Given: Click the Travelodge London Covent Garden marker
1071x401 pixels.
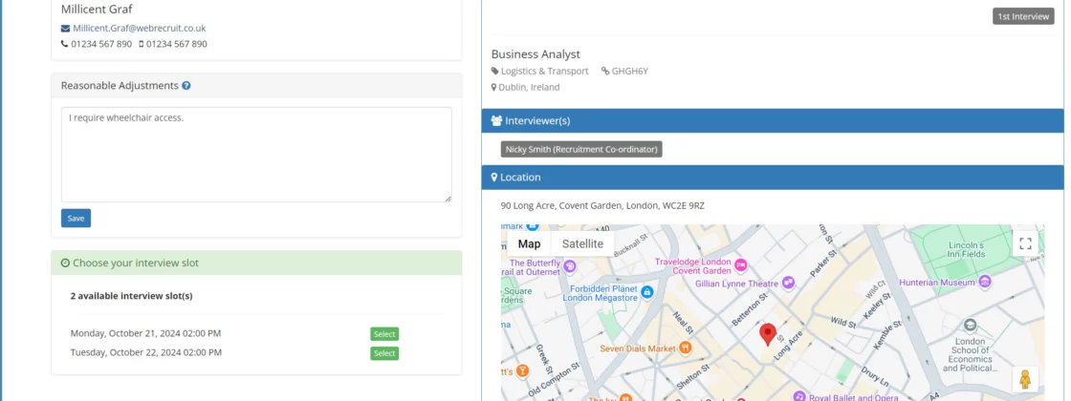Looking at the screenshot, I should (742, 264).
